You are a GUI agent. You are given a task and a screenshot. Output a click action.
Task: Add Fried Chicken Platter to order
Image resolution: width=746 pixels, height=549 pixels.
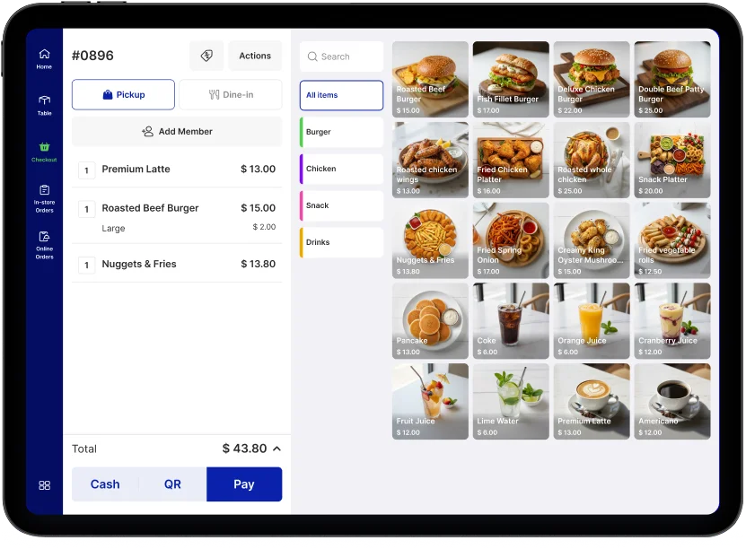(511, 161)
